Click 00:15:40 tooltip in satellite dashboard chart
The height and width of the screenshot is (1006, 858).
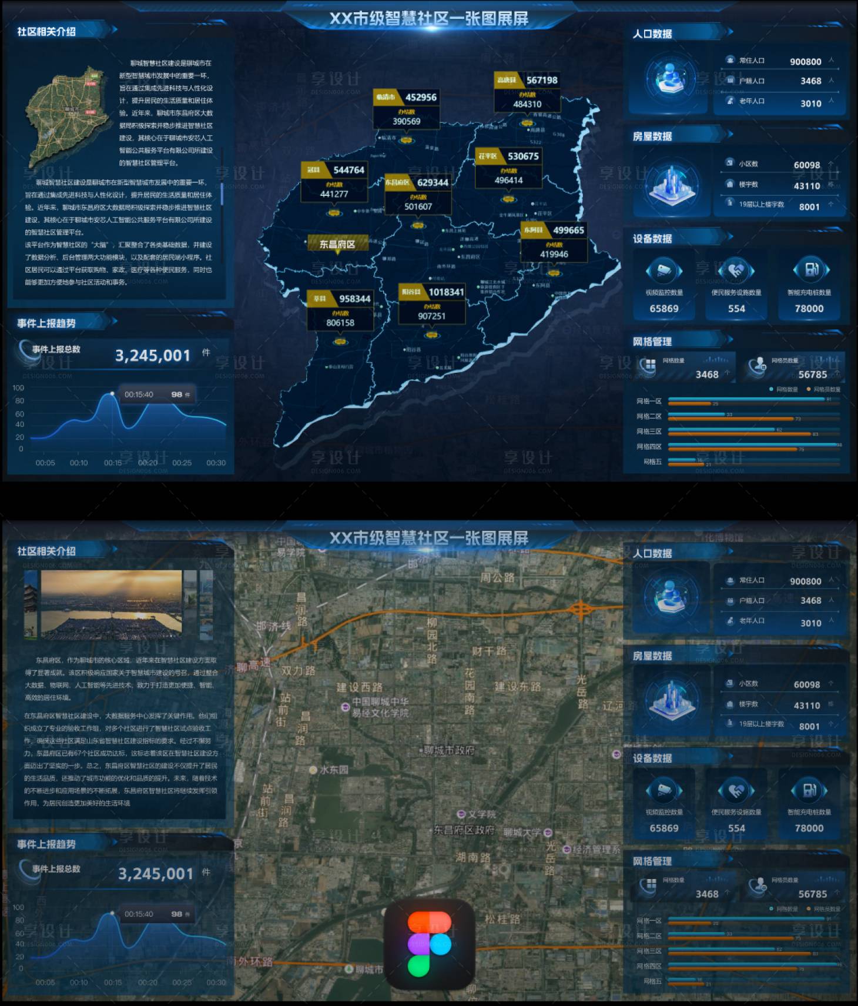click(157, 914)
